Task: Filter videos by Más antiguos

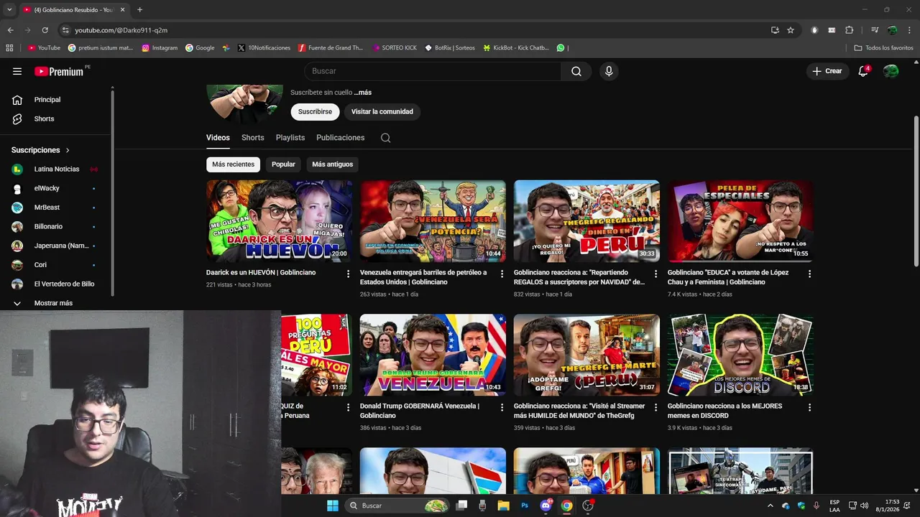Action: [x=332, y=164]
